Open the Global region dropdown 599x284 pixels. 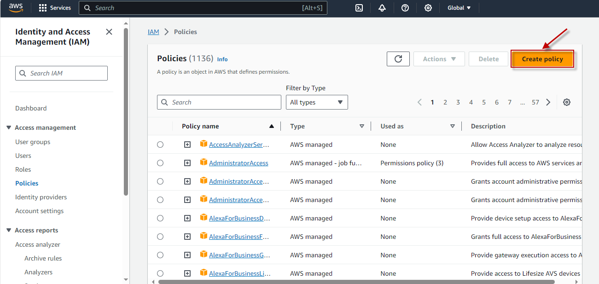pos(459,8)
